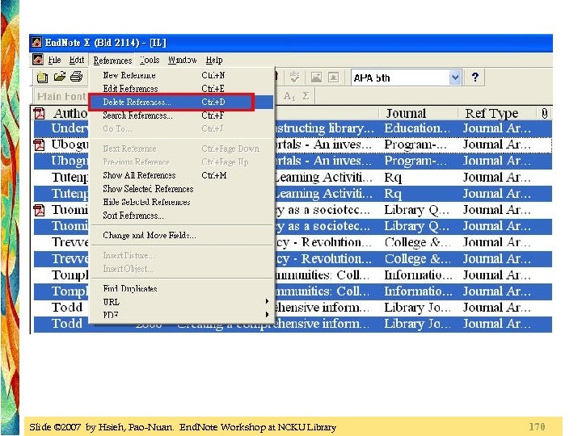Viewport: 582px width, 436px height.
Task: Open the Edit menu
Action: click(x=77, y=60)
